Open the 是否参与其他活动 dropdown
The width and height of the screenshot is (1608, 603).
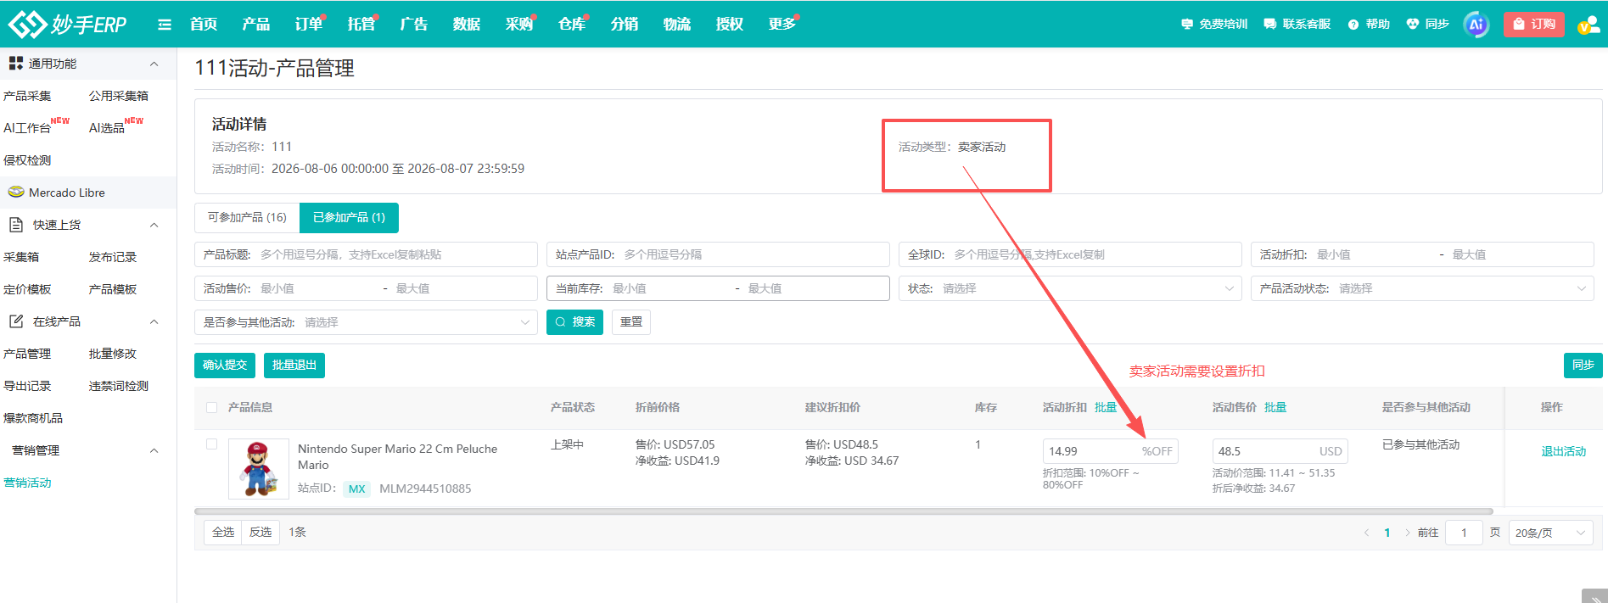366,322
